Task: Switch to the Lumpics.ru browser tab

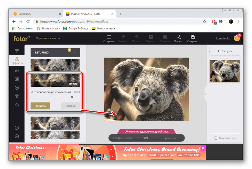Action: pos(37,14)
